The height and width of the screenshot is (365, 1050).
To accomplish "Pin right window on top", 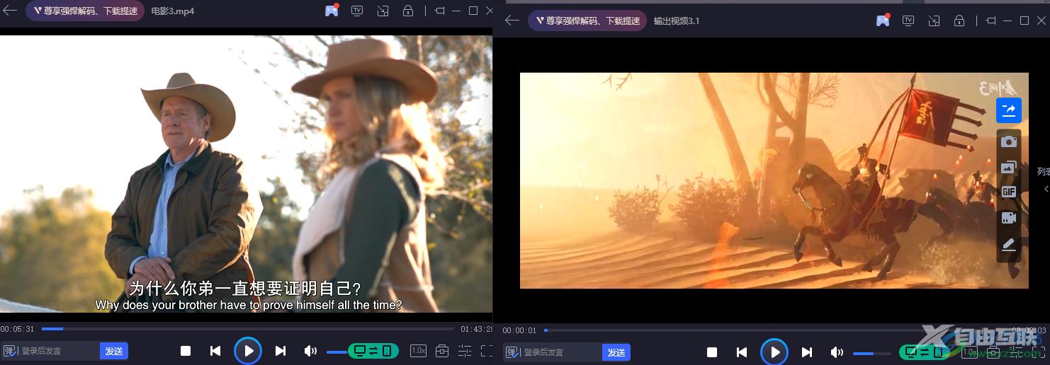I will pos(991,21).
